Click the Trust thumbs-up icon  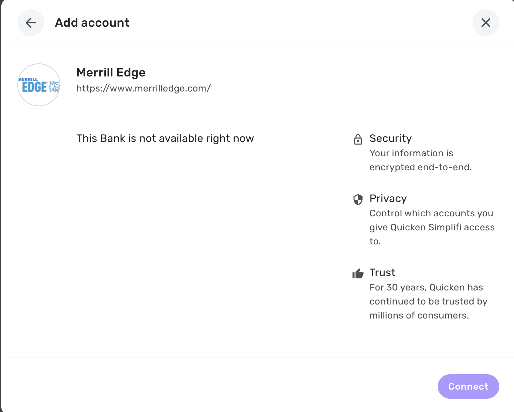click(358, 274)
